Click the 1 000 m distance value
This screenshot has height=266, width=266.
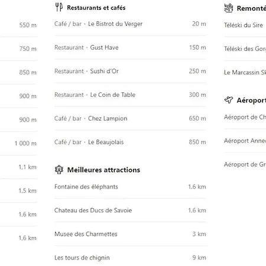coord(25,143)
